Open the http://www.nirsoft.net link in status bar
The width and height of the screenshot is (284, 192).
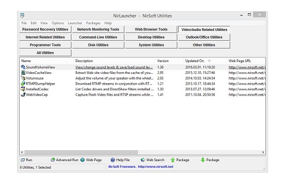click(x=155, y=167)
